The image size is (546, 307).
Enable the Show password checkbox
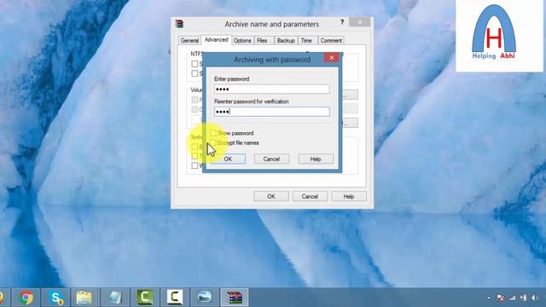tap(213, 133)
